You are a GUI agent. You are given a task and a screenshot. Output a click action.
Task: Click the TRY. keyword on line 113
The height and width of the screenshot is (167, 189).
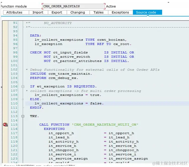point(34,116)
